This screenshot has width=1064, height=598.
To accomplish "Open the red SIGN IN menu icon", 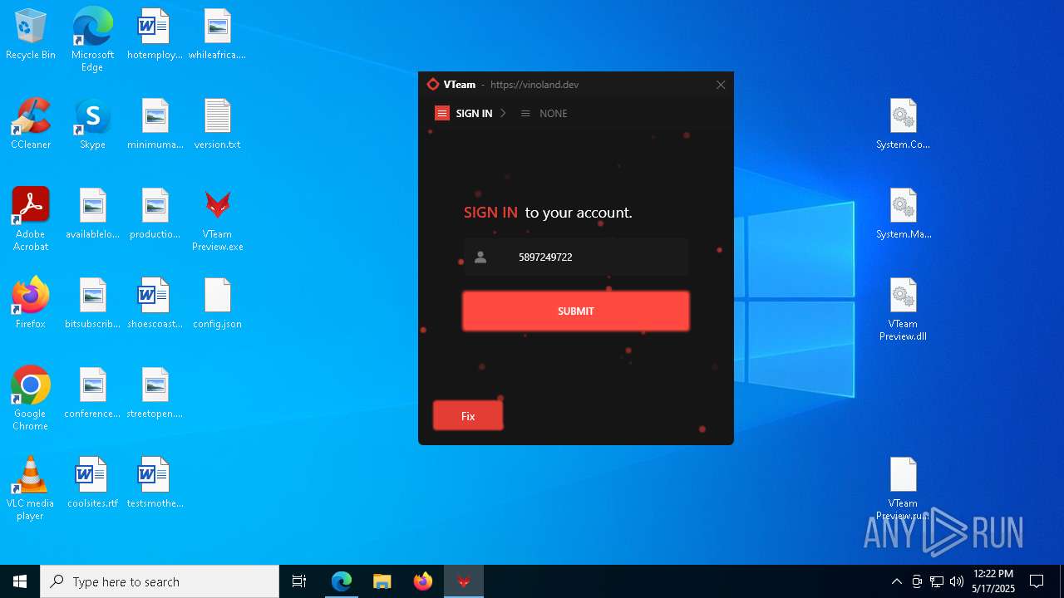I will [442, 113].
